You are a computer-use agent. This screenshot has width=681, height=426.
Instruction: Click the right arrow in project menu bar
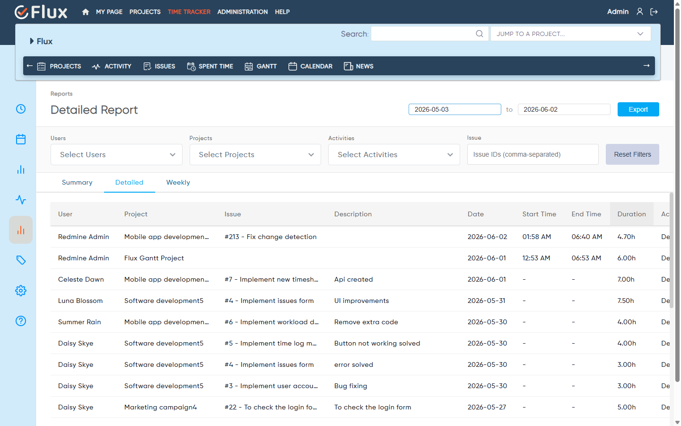click(x=646, y=66)
